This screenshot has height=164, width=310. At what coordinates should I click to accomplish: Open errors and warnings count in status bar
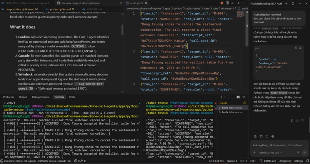click(80, 161)
